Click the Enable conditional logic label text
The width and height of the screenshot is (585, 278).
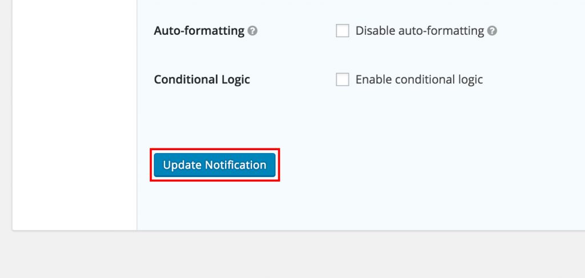[x=419, y=79]
